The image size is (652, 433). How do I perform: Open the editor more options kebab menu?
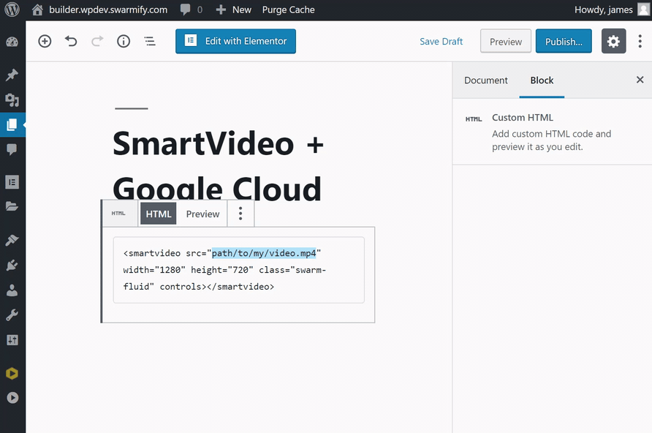pos(640,41)
